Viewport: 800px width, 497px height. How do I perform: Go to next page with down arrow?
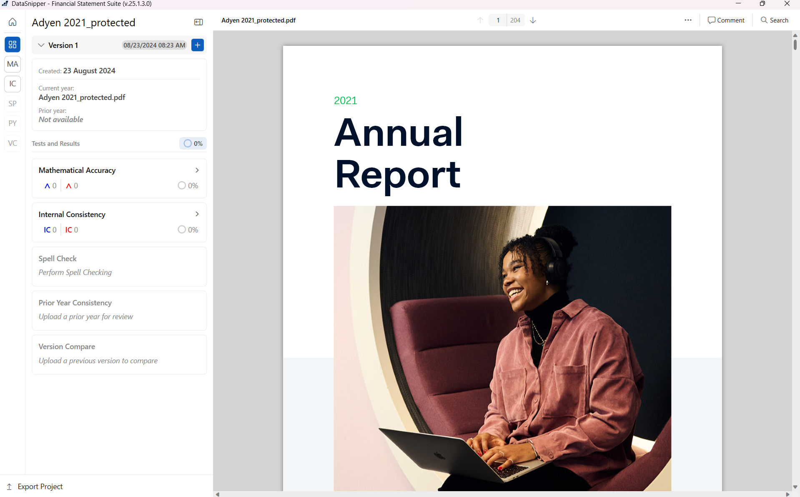coord(533,20)
